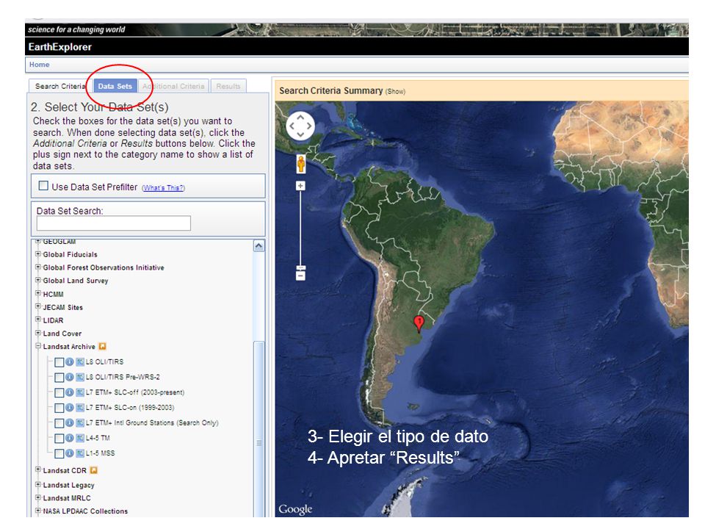
Task: Collapse the Landsat Archive category
Action: (x=38, y=346)
